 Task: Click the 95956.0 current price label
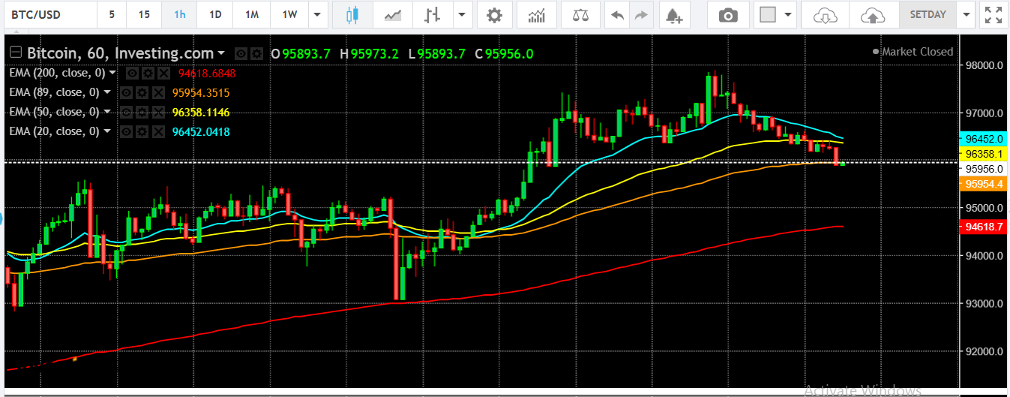[x=982, y=169]
